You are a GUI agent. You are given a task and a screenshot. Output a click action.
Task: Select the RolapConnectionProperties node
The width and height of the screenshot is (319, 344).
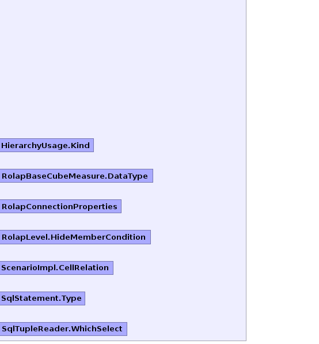[x=60, y=206]
